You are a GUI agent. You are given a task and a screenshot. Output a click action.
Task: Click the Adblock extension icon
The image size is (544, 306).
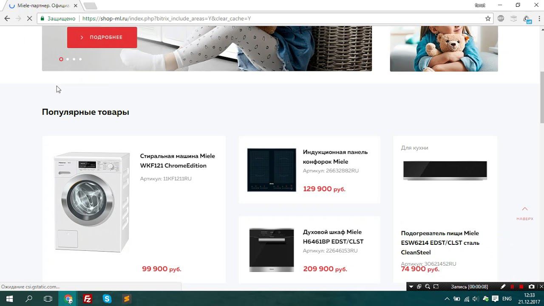point(501,19)
